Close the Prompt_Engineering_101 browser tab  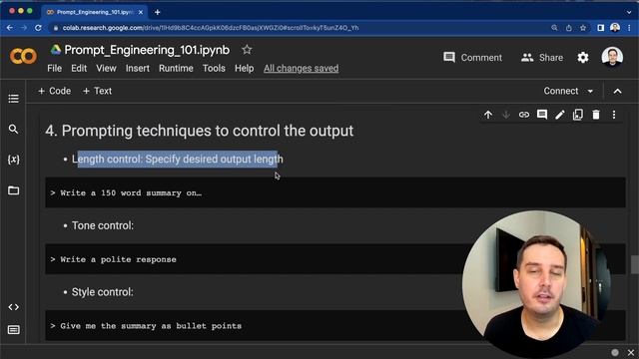click(141, 12)
